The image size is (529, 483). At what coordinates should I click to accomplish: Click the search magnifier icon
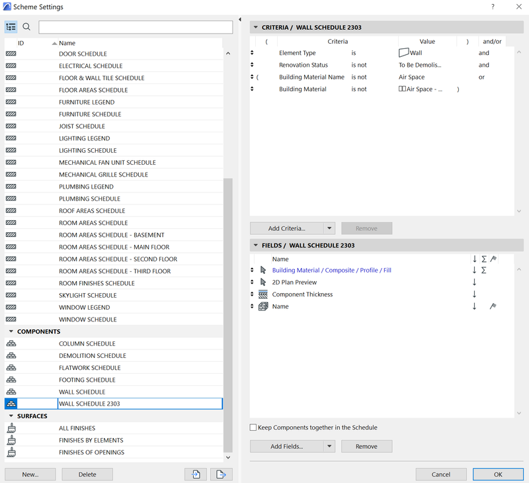(x=26, y=26)
